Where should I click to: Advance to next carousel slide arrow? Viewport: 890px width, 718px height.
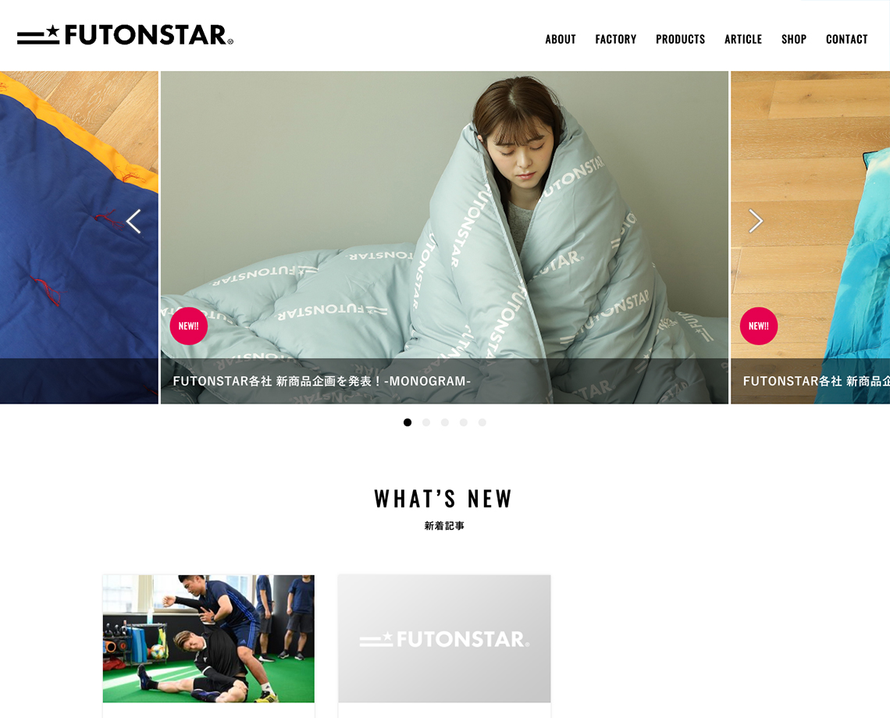(756, 221)
